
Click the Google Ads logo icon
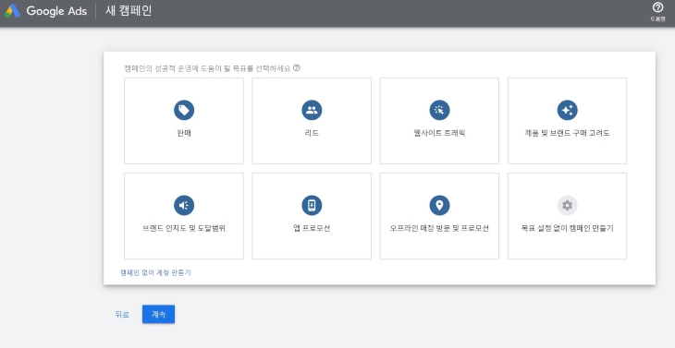click(x=13, y=11)
